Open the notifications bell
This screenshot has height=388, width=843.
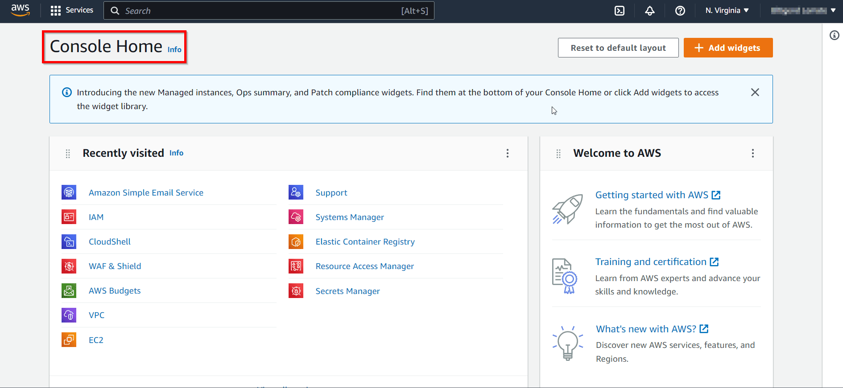coord(650,11)
